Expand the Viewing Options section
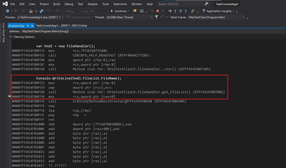Screen dimensions: 286x168 [x=10, y=37]
